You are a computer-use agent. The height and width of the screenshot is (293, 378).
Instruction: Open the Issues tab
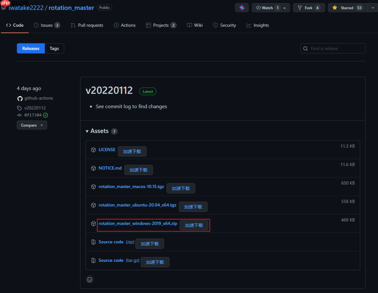coord(47,25)
